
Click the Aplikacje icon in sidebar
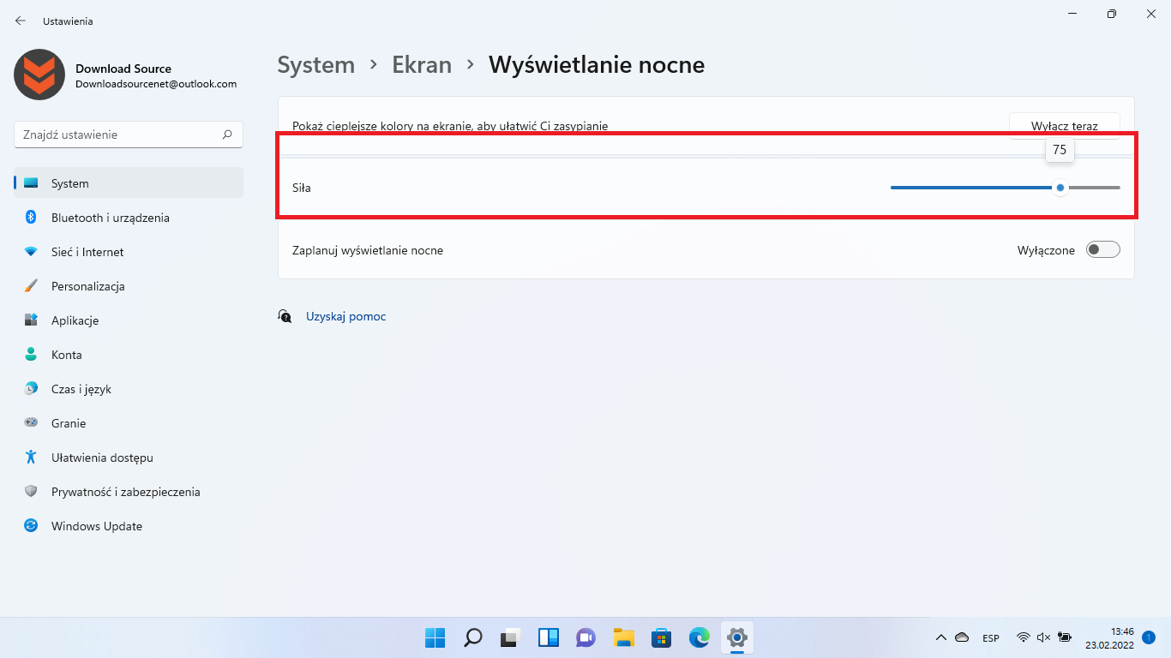31,320
